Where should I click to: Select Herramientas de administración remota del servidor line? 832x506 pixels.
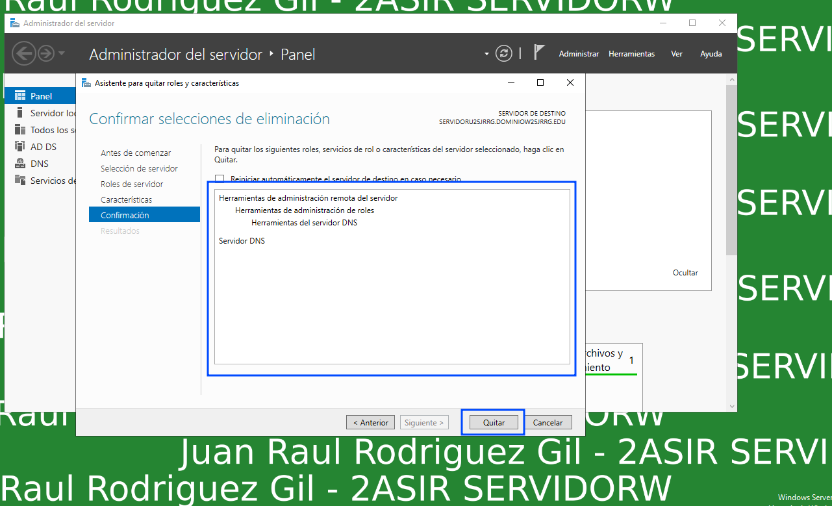coord(308,198)
